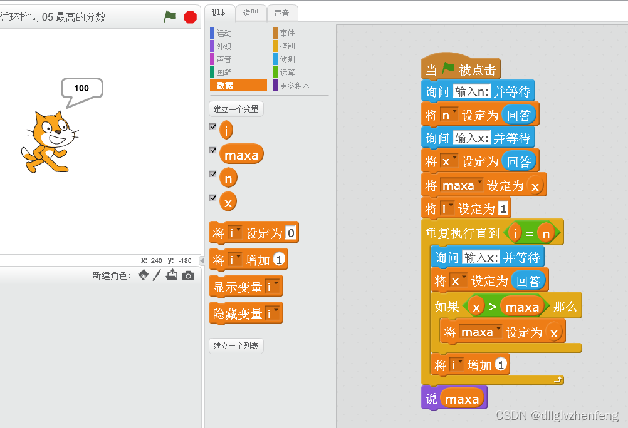Open the dropdown in the 隐藏变量 i block
This screenshot has height=428, width=628.
point(273,313)
